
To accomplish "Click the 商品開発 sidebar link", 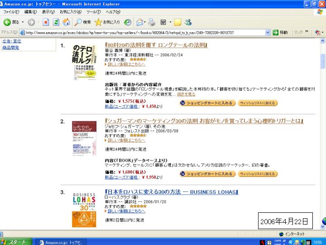I will click(x=10, y=48).
